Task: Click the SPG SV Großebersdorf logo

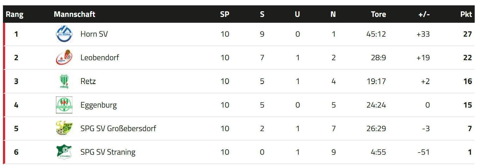Action: (x=64, y=128)
